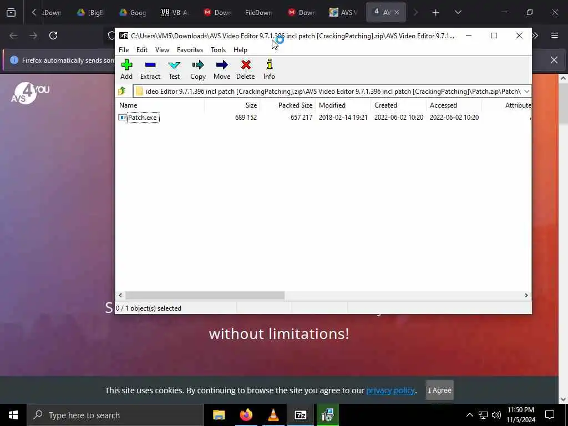Open the Windows Start menu
The image size is (568, 426).
[13, 415]
